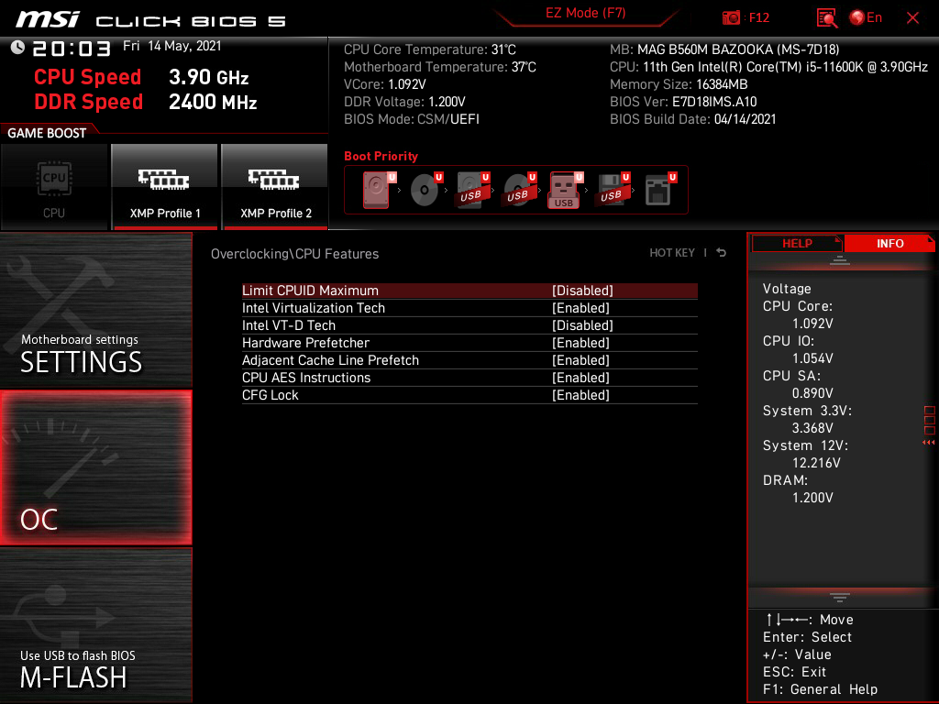Open the Motherboard SETTINGS section

tap(95, 310)
